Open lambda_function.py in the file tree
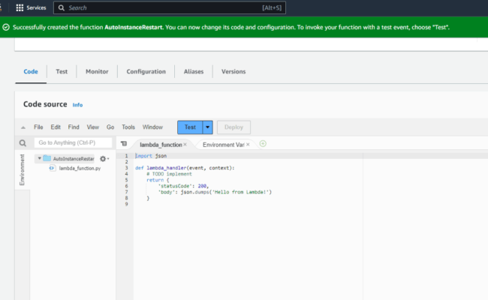This screenshot has height=300, width=488. 80,168
